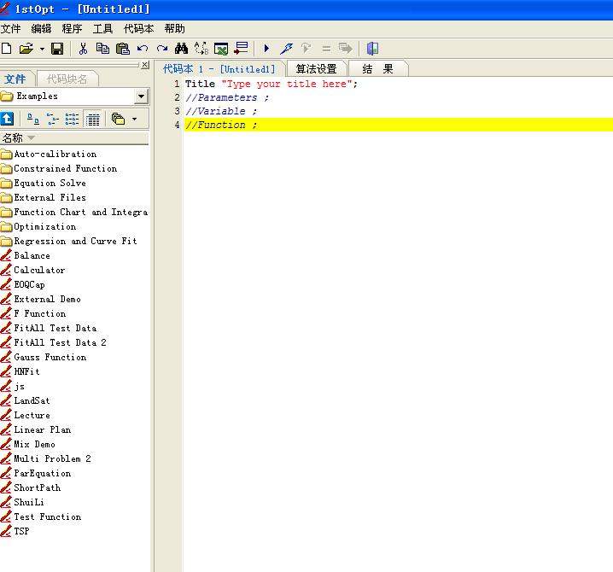Screen dimensions: 613x572
Task: Click the highlighted //Function line in editor
Action: pyautogui.click(x=399, y=125)
